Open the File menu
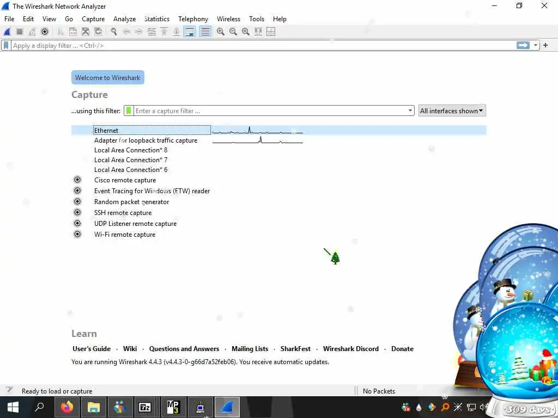This screenshot has width=558, height=418. pos(9,19)
